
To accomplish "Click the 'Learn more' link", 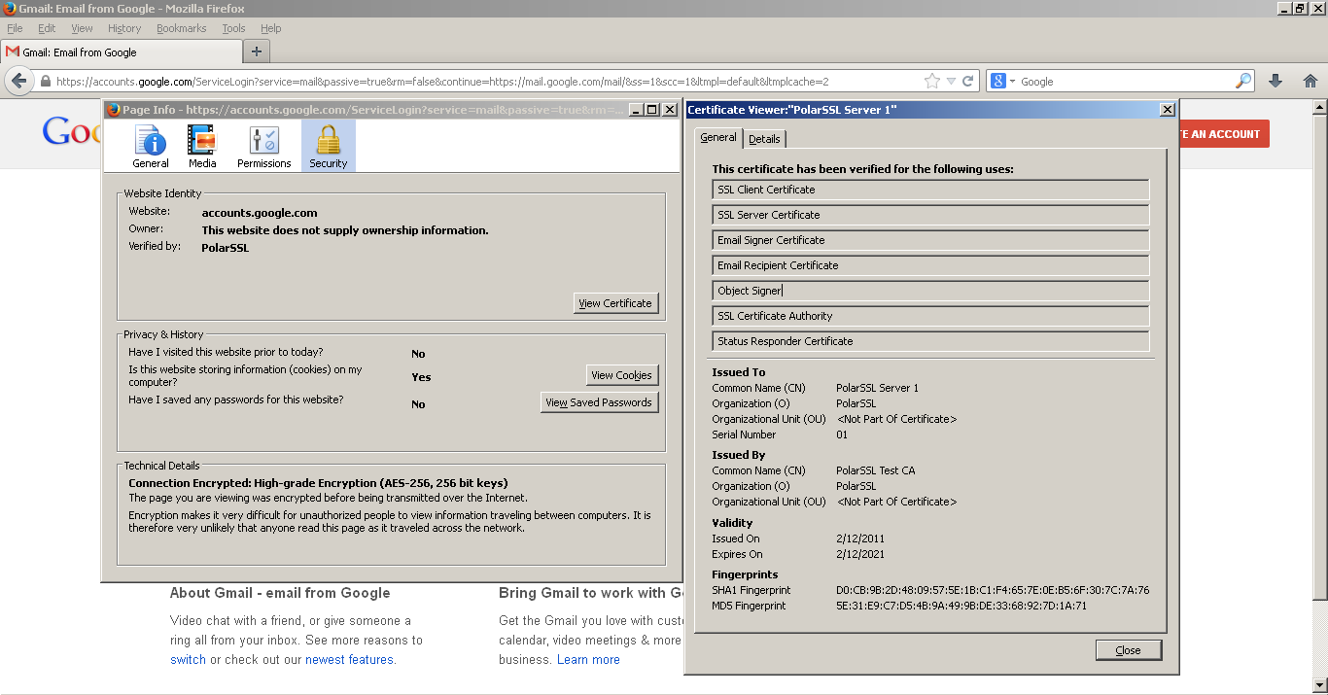I will 588,659.
